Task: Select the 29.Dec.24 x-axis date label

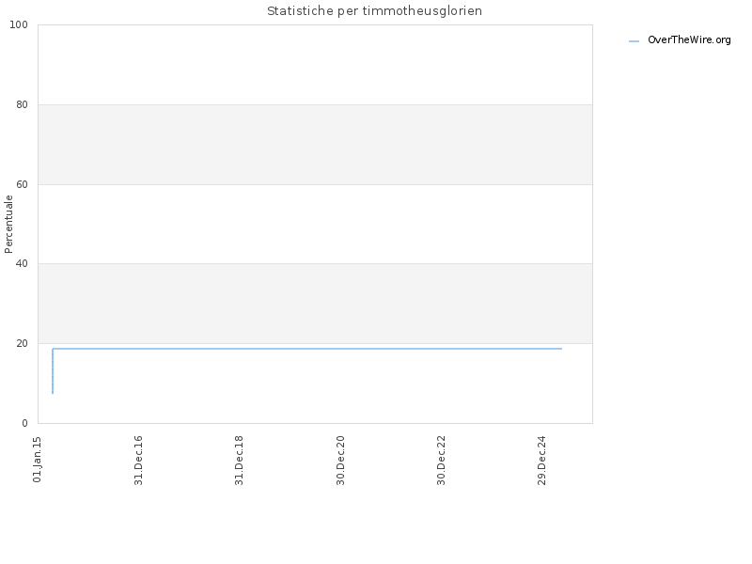Action: click(x=541, y=459)
